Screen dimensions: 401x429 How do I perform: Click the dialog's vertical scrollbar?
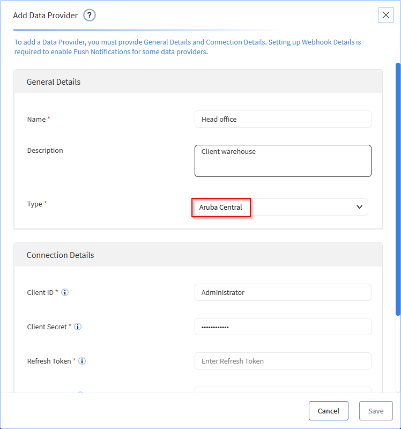pyautogui.click(x=398, y=189)
